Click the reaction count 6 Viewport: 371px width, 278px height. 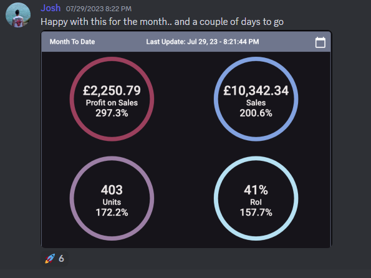(x=61, y=259)
